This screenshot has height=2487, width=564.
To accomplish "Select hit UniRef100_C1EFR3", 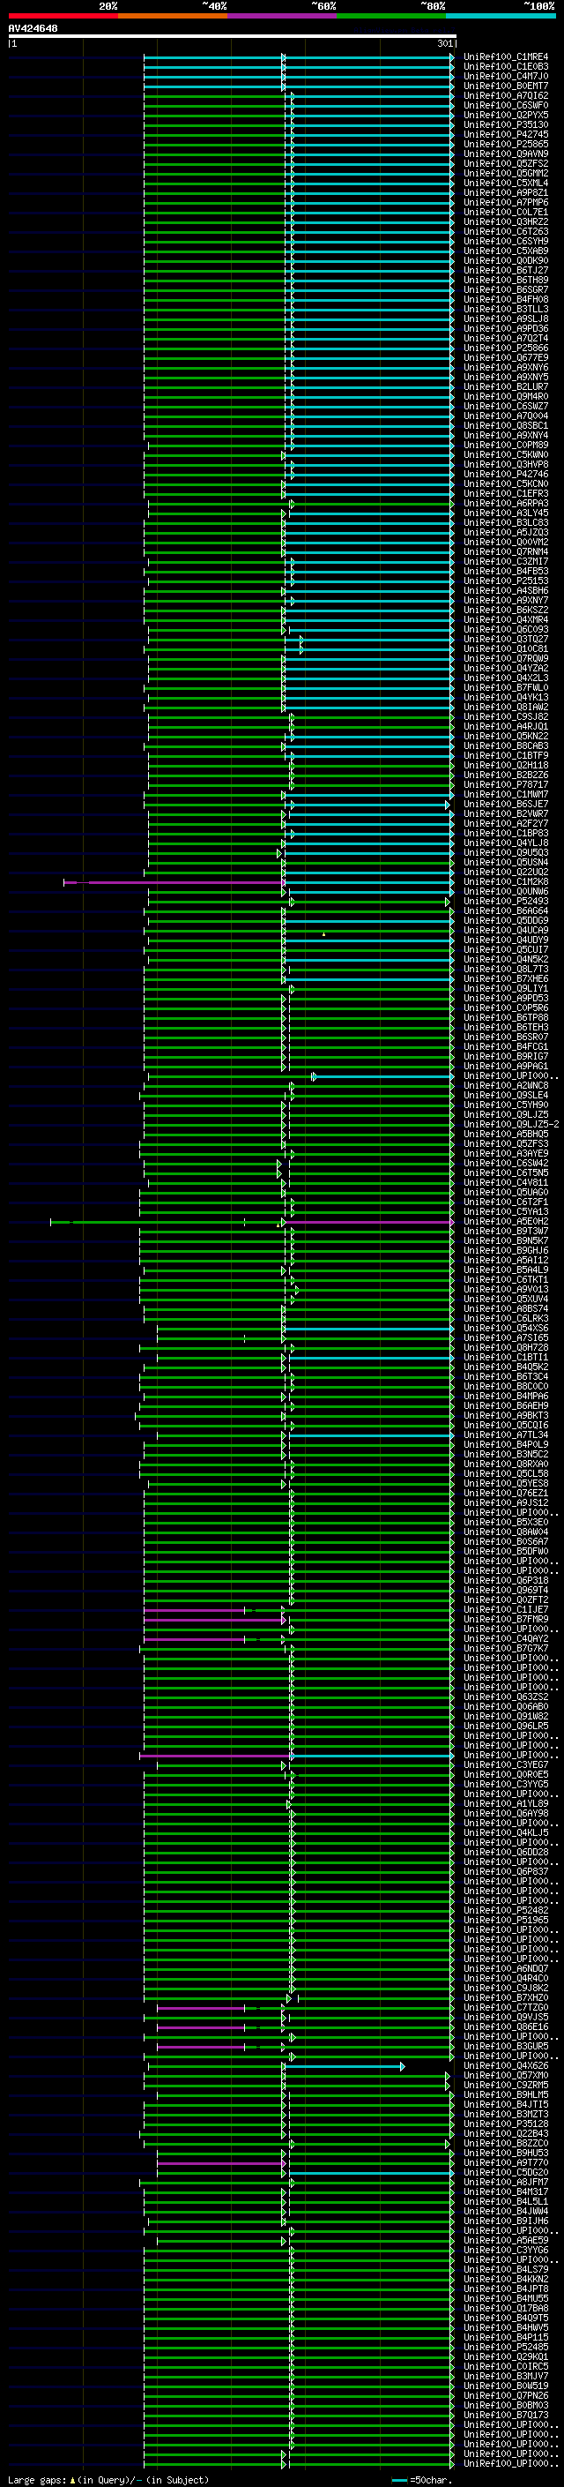I will tap(506, 493).
